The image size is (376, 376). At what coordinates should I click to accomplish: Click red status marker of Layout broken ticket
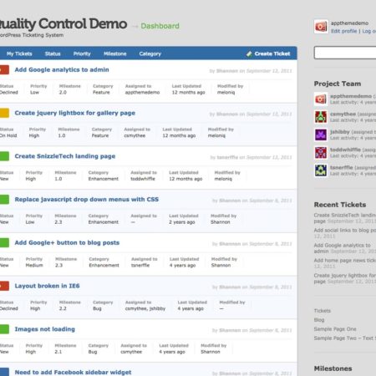coord(4,286)
